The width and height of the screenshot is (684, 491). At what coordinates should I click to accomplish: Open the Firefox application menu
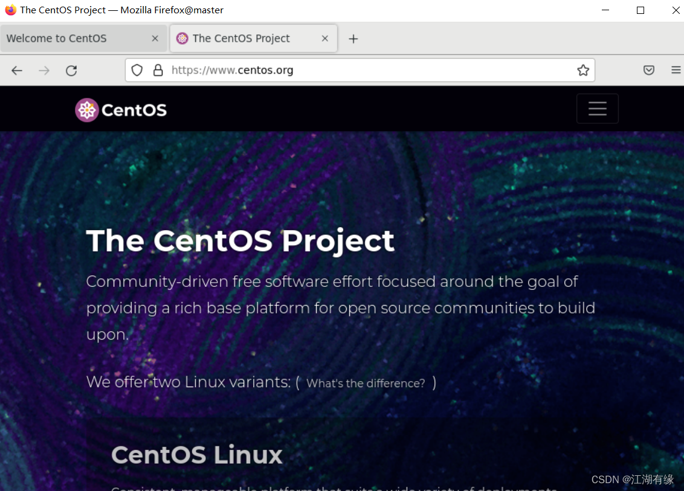pyautogui.click(x=676, y=70)
